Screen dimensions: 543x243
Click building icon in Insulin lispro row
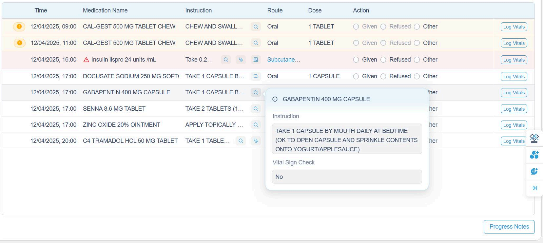(x=256, y=60)
